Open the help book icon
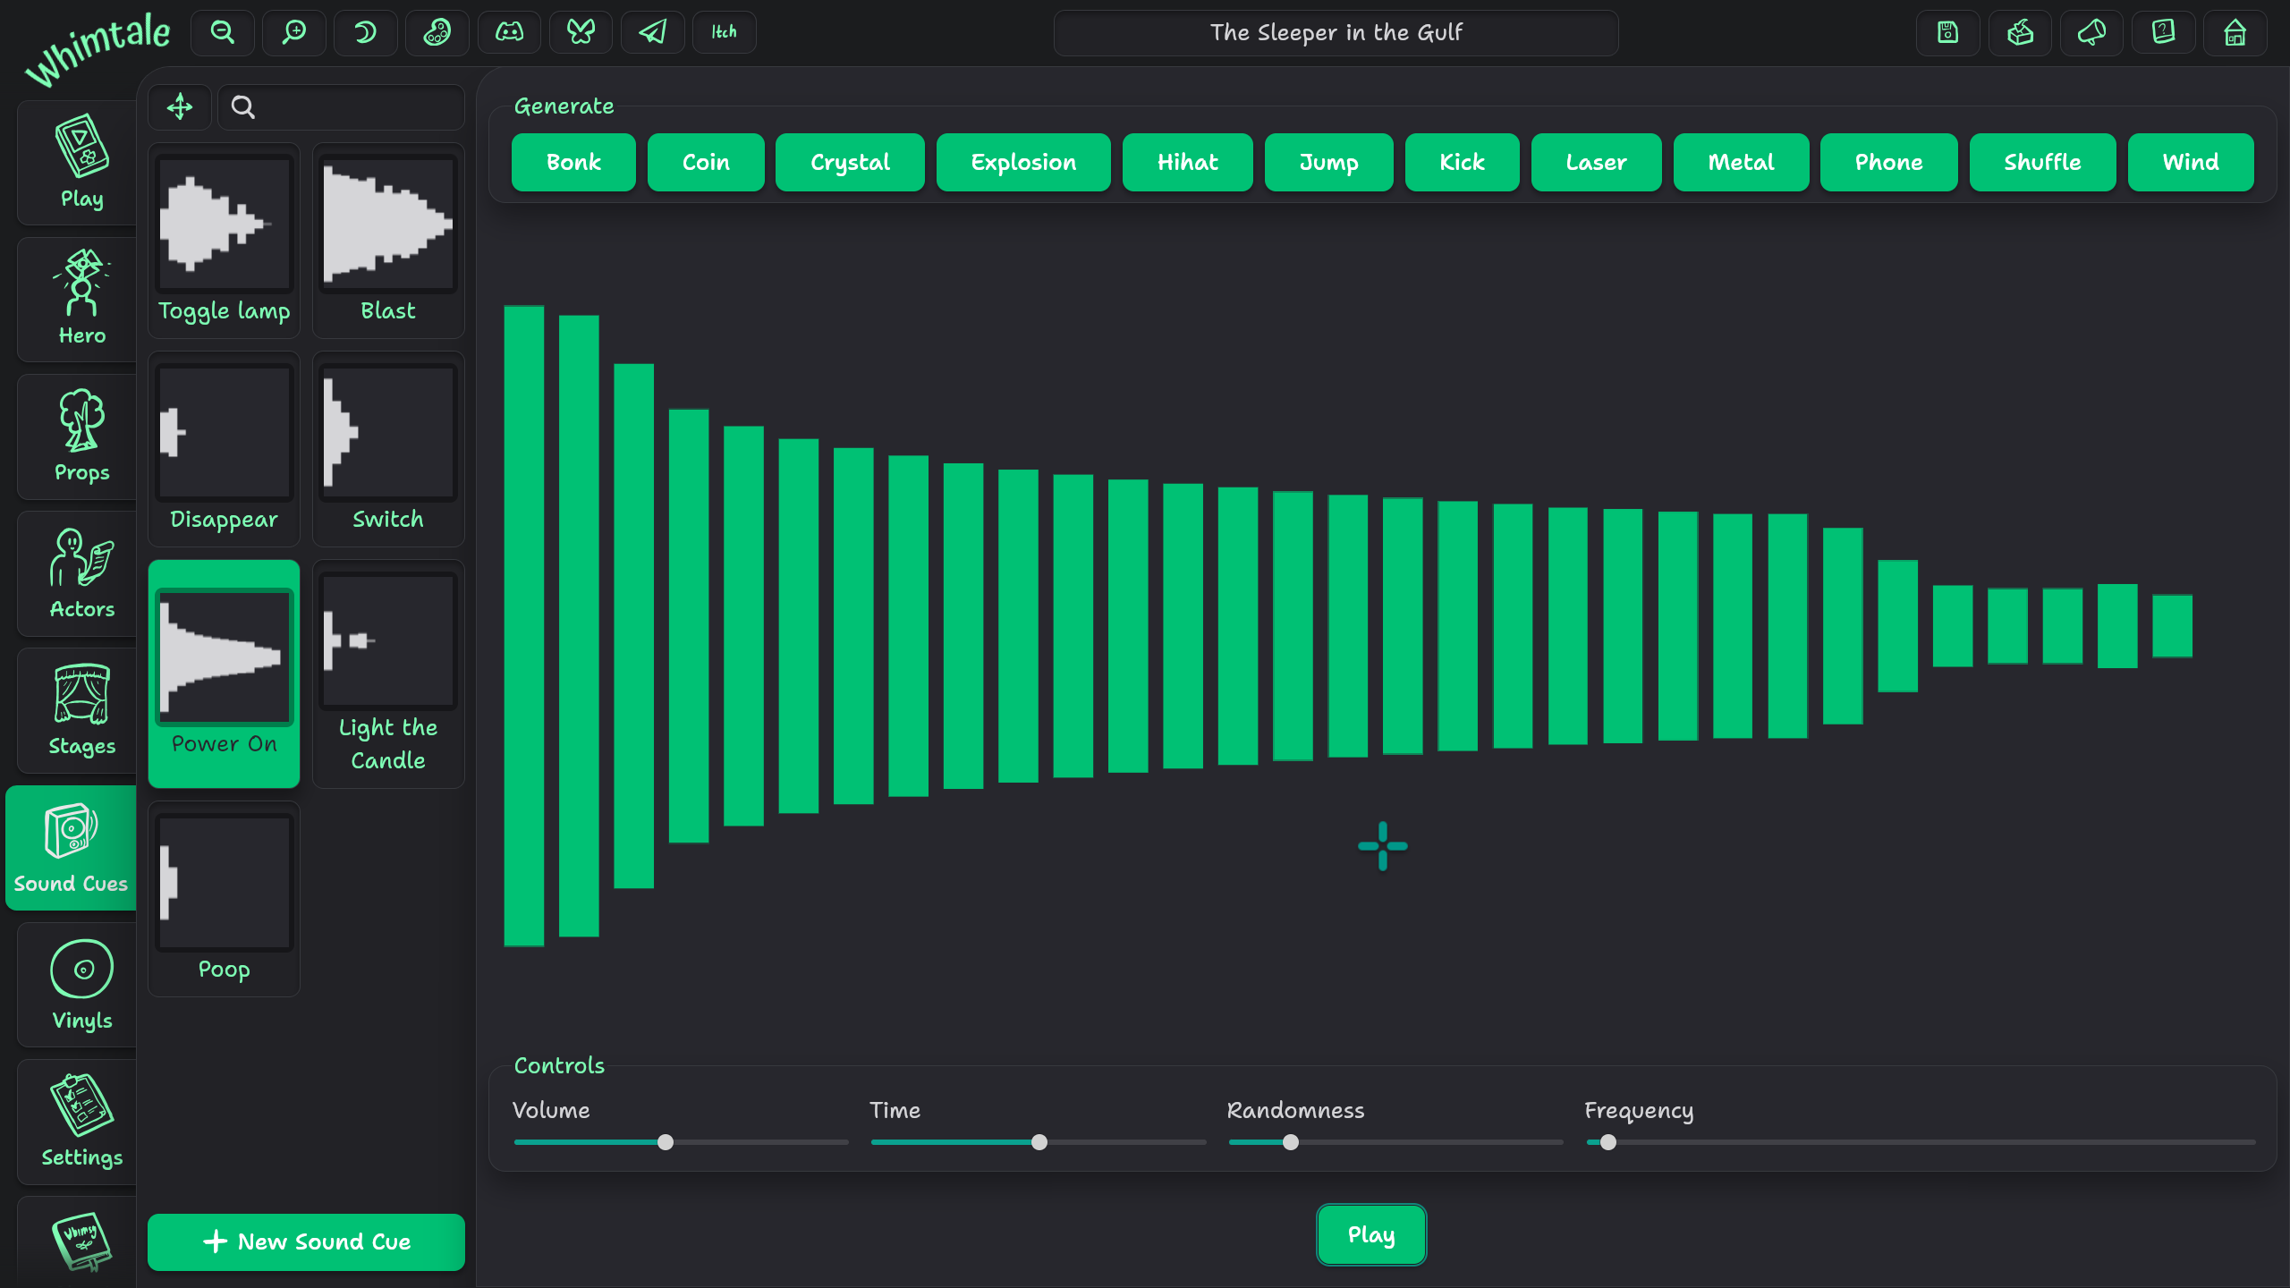 click(2162, 32)
